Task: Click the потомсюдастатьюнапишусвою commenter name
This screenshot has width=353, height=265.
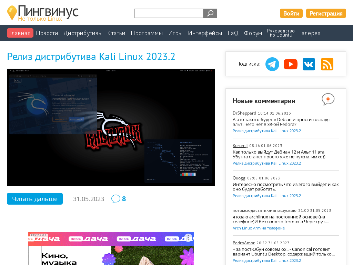Action: pyautogui.click(x=264, y=210)
